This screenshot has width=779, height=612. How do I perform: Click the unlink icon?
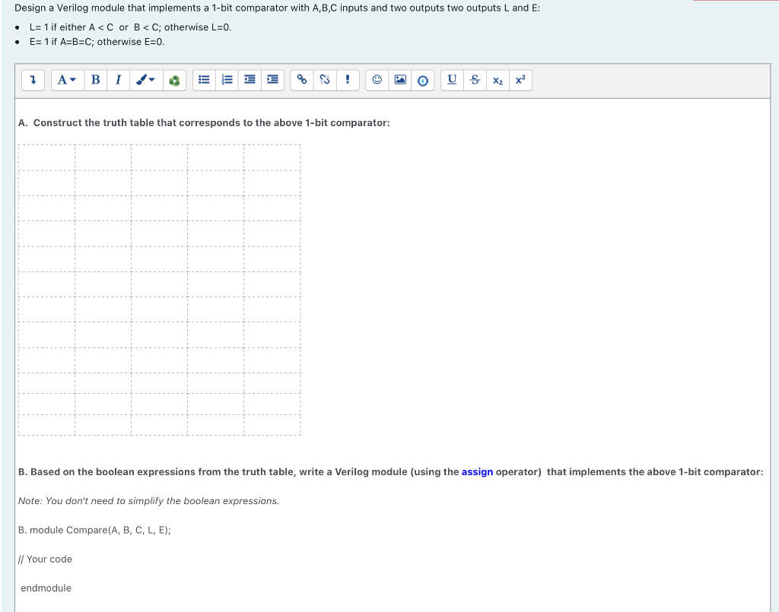pos(324,80)
